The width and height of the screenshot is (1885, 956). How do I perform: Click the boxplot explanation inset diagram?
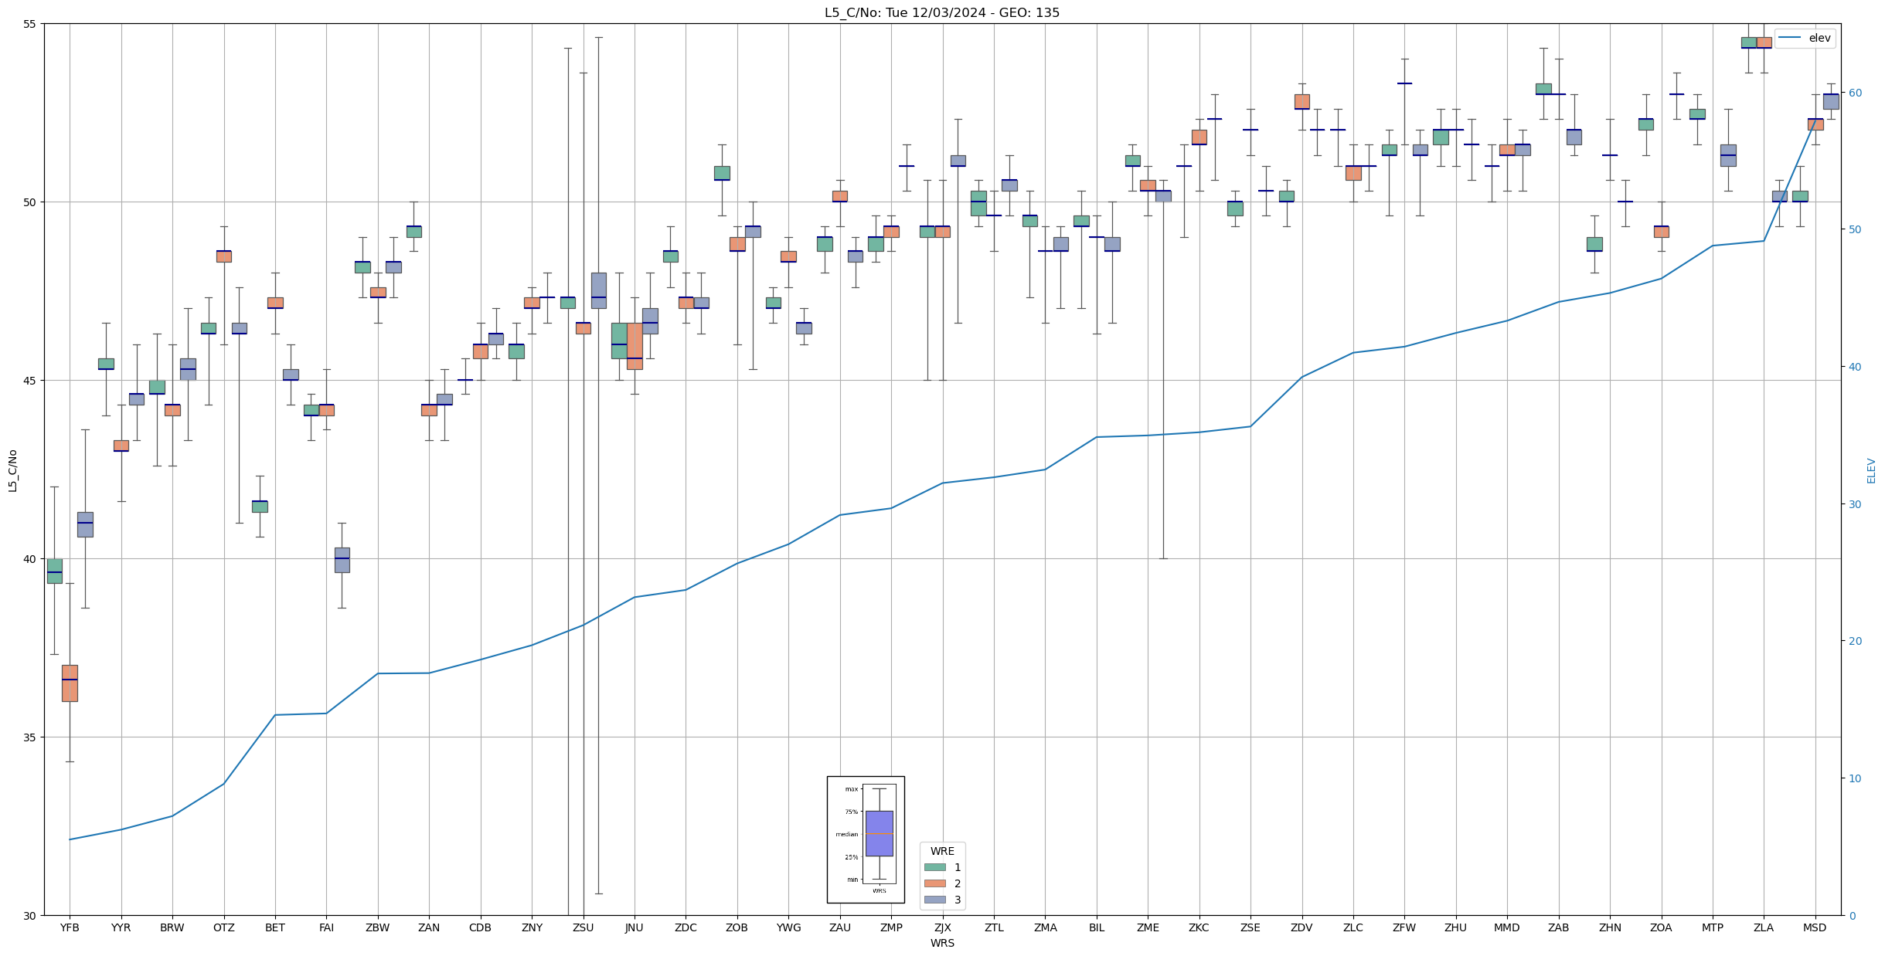coord(866,839)
